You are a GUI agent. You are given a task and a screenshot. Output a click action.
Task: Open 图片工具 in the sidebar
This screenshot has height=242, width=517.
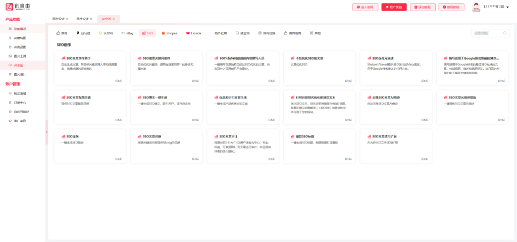pos(20,56)
